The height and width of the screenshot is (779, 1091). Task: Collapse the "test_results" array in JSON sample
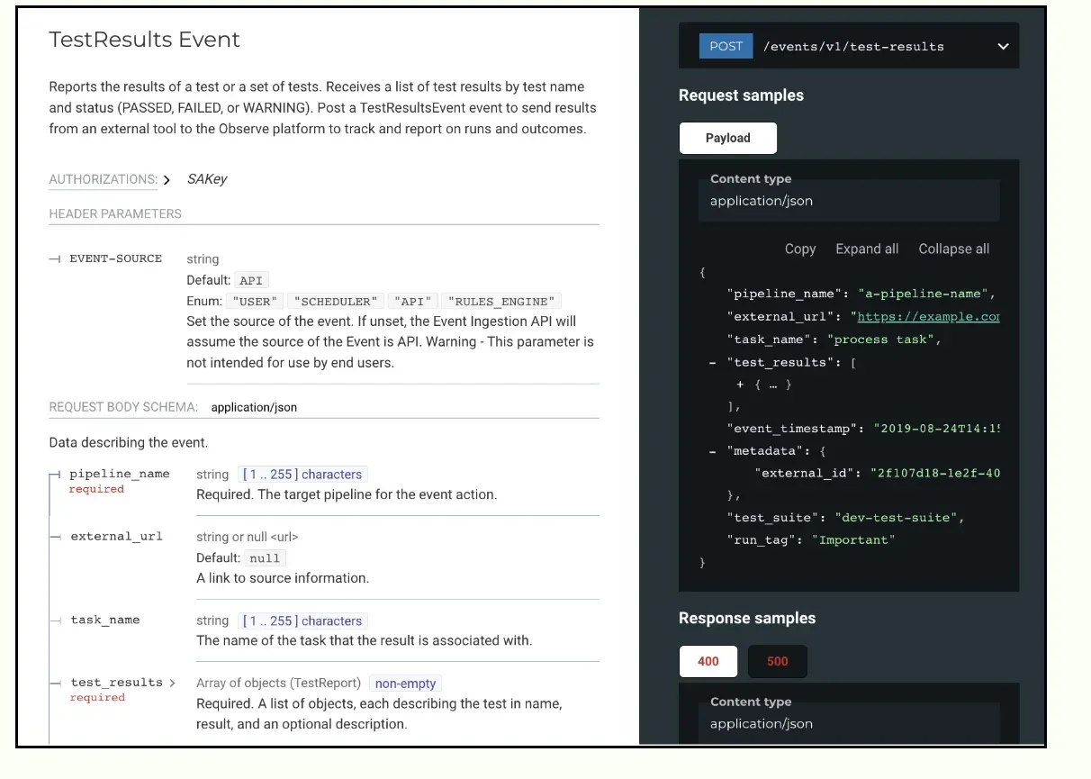pos(712,362)
